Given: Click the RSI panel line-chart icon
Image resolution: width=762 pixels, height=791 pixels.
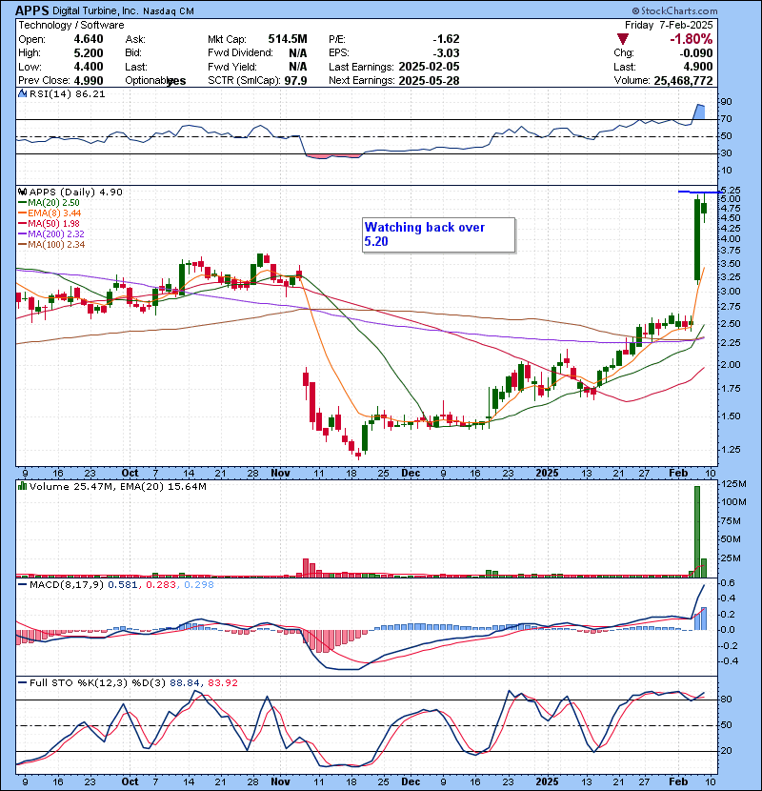Looking at the screenshot, I should tap(22, 93).
